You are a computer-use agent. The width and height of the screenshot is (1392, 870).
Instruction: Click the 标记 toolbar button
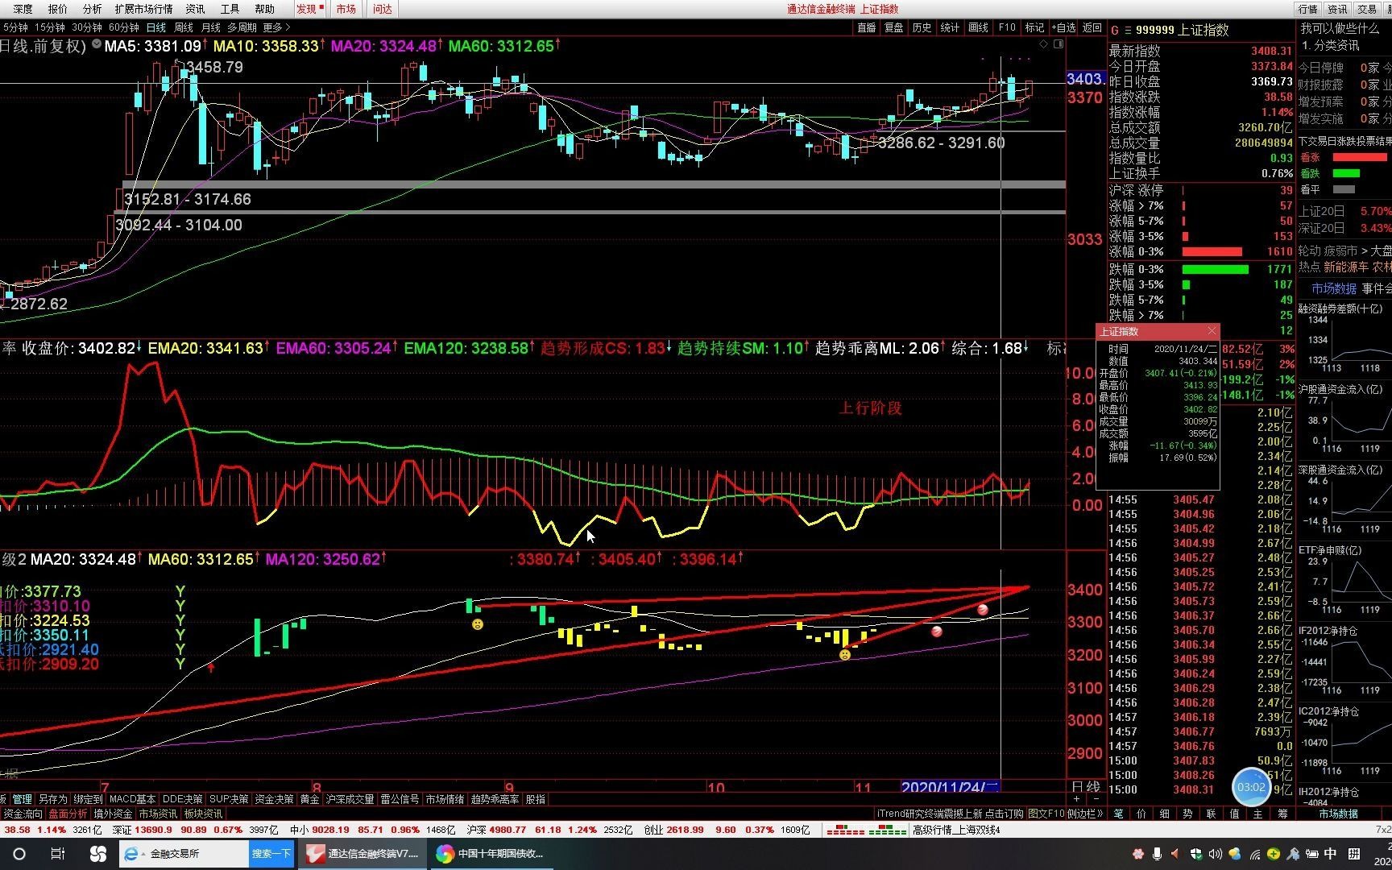click(1034, 27)
